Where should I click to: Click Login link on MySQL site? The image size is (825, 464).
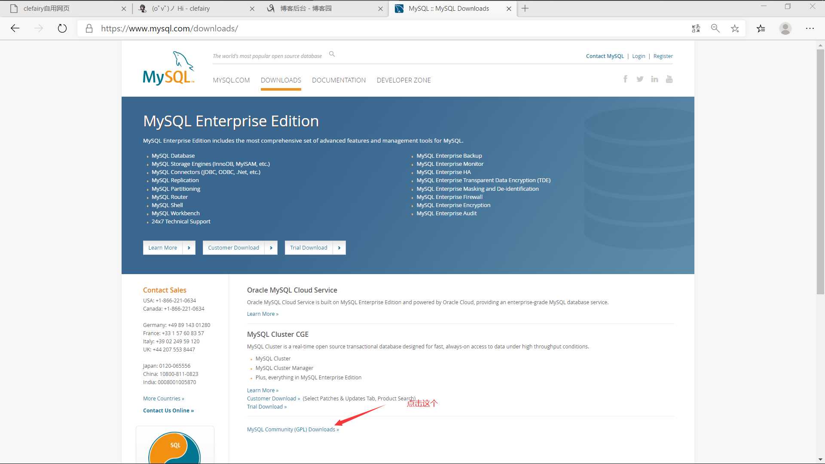coord(639,56)
